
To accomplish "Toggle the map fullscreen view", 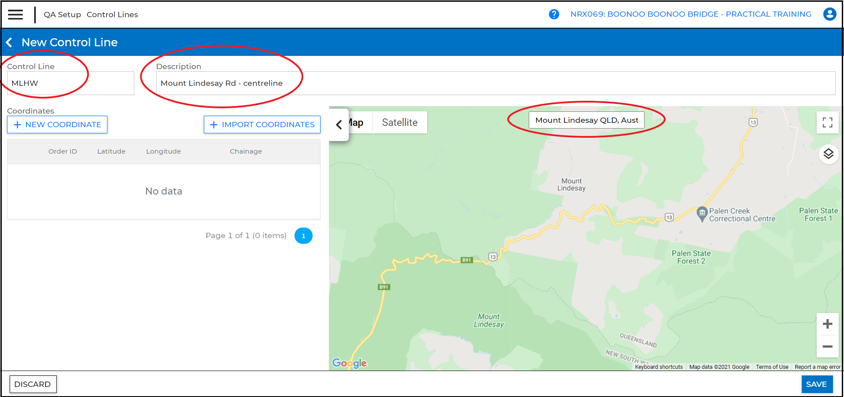I will pyautogui.click(x=827, y=122).
